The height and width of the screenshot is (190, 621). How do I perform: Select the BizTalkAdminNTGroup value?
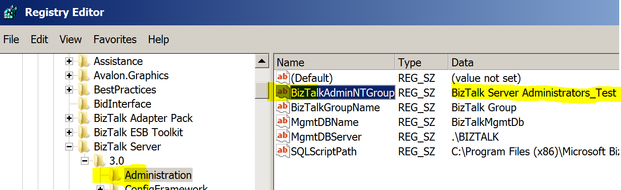point(343,93)
